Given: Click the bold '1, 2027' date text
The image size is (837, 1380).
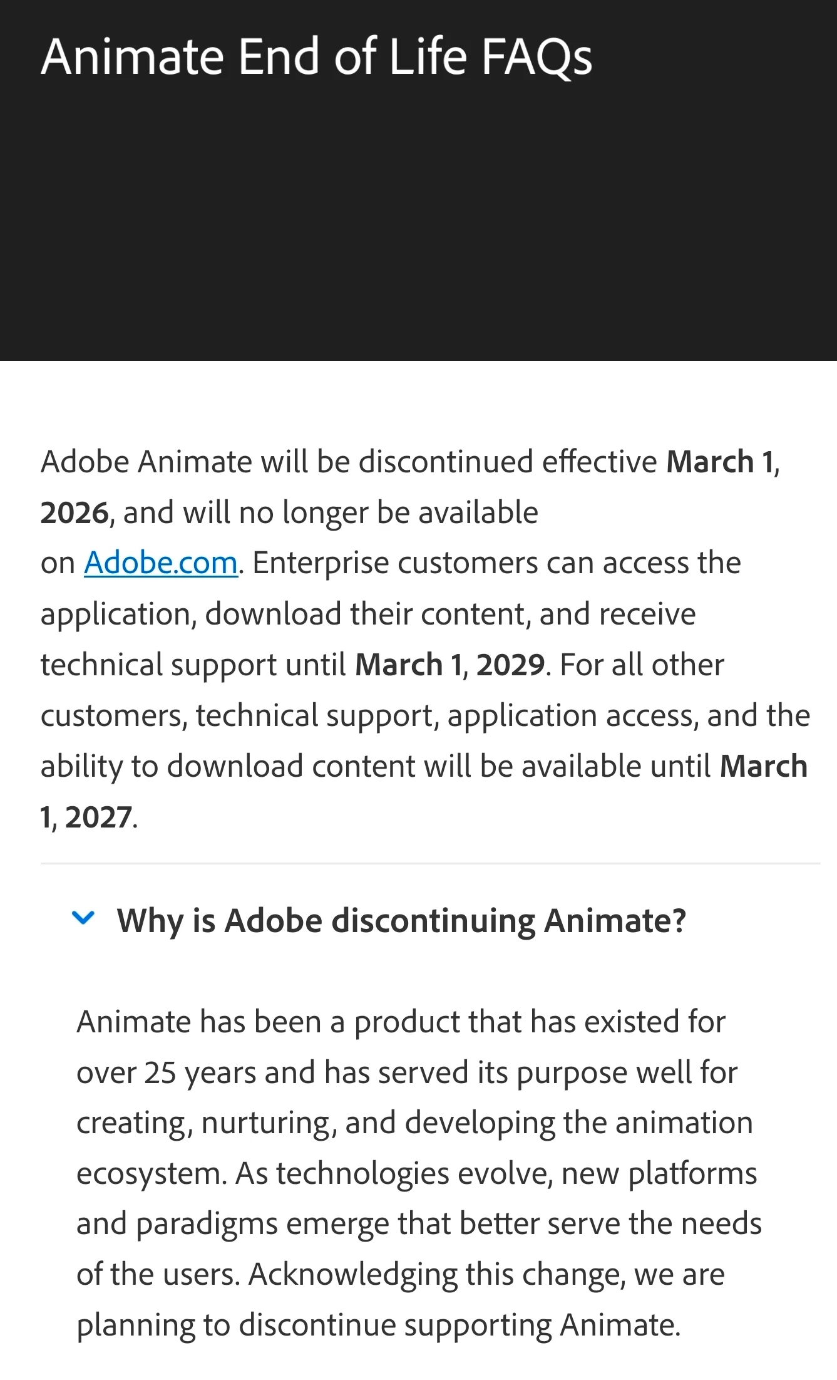Looking at the screenshot, I should [86, 817].
